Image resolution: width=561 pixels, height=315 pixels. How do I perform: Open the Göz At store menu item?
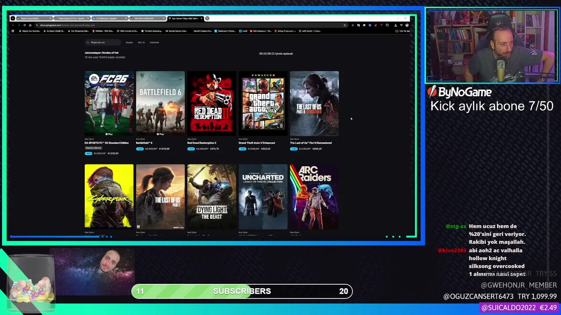pos(141,42)
